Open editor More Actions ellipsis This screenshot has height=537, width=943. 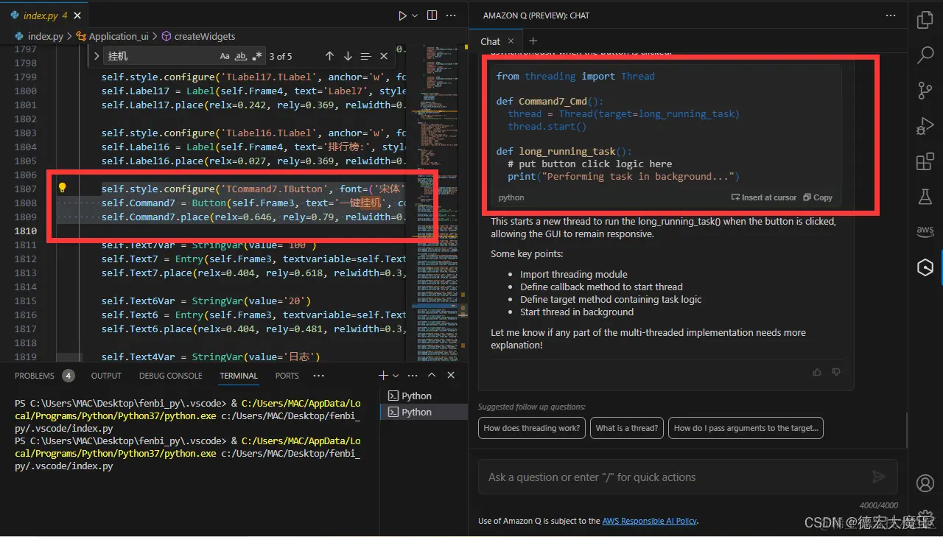point(452,15)
